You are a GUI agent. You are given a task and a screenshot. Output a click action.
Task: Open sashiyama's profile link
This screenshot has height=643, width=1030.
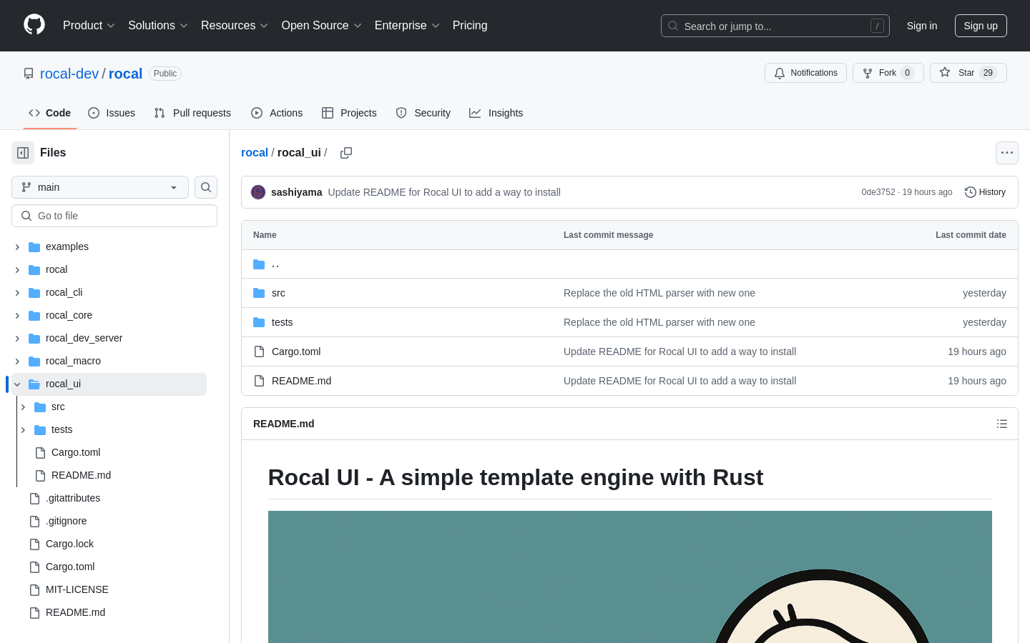pyautogui.click(x=296, y=192)
